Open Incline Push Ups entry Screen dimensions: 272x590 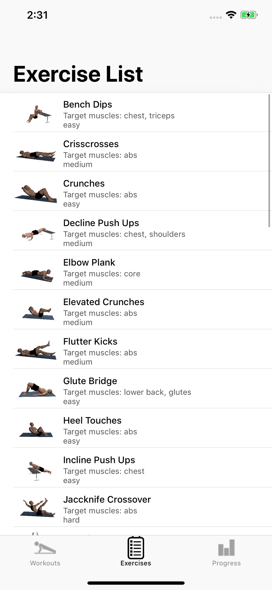[x=142, y=468]
